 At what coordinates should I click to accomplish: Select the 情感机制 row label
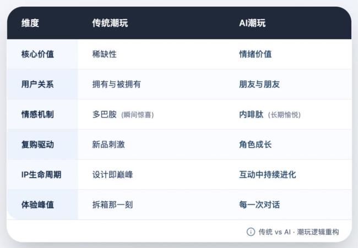(38, 114)
